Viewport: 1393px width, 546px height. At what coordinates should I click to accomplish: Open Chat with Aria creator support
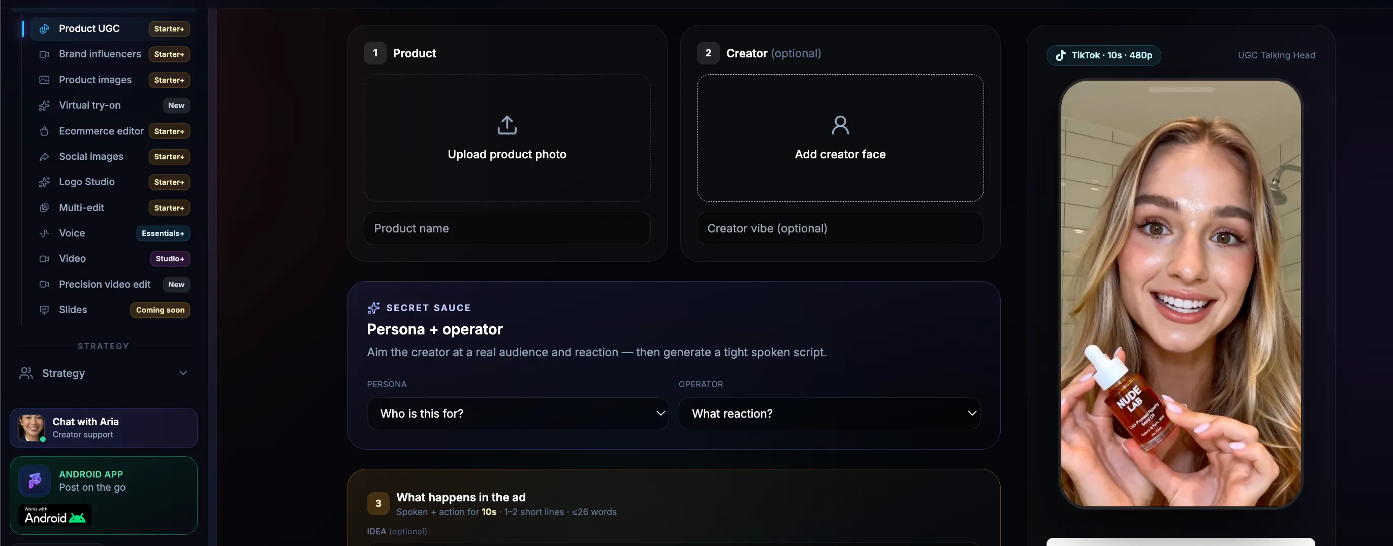pyautogui.click(x=103, y=428)
